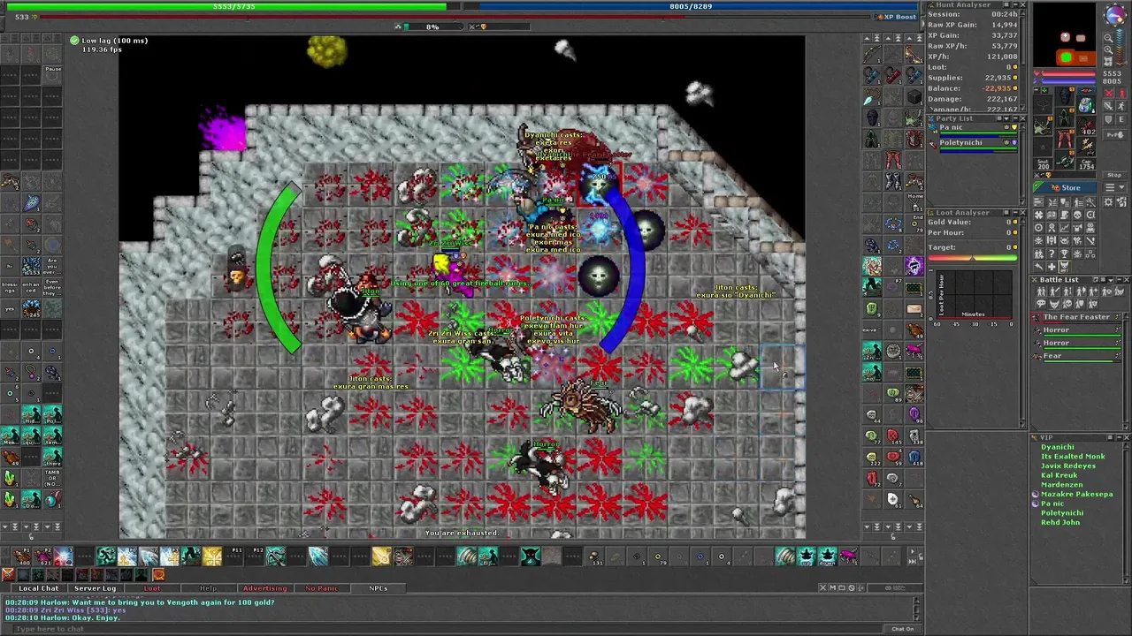Open the skills window icon
Viewport: 1132px width, 636px height.
[x=1038, y=202]
